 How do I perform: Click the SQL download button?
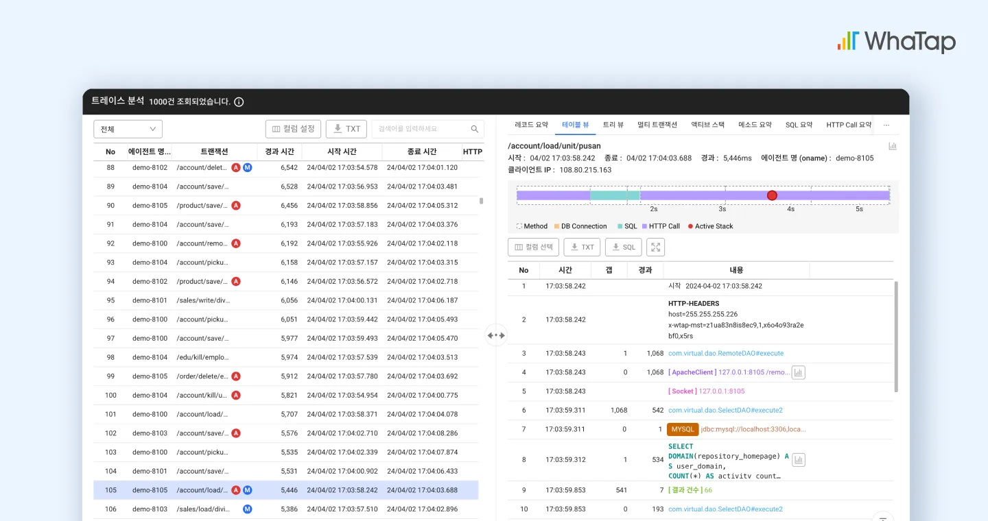[623, 247]
